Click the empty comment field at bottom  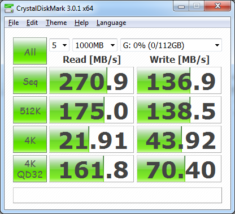pos(117,195)
